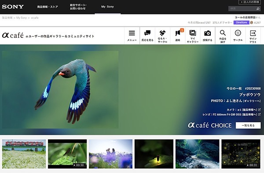This screenshot has height=173, width=264.
Task: Play the dragonfly video thumbnail 00:30
Action: [67, 154]
